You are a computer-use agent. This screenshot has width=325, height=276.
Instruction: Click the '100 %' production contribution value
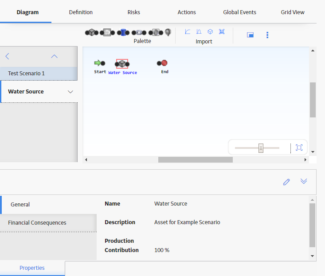click(x=162, y=250)
